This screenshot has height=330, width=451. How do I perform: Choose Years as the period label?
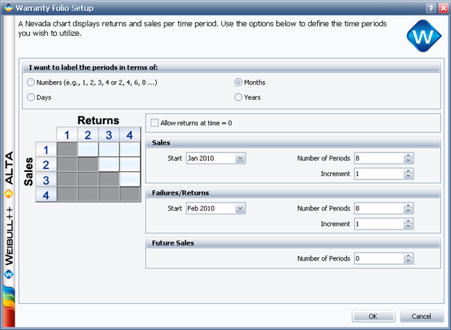[x=239, y=98]
